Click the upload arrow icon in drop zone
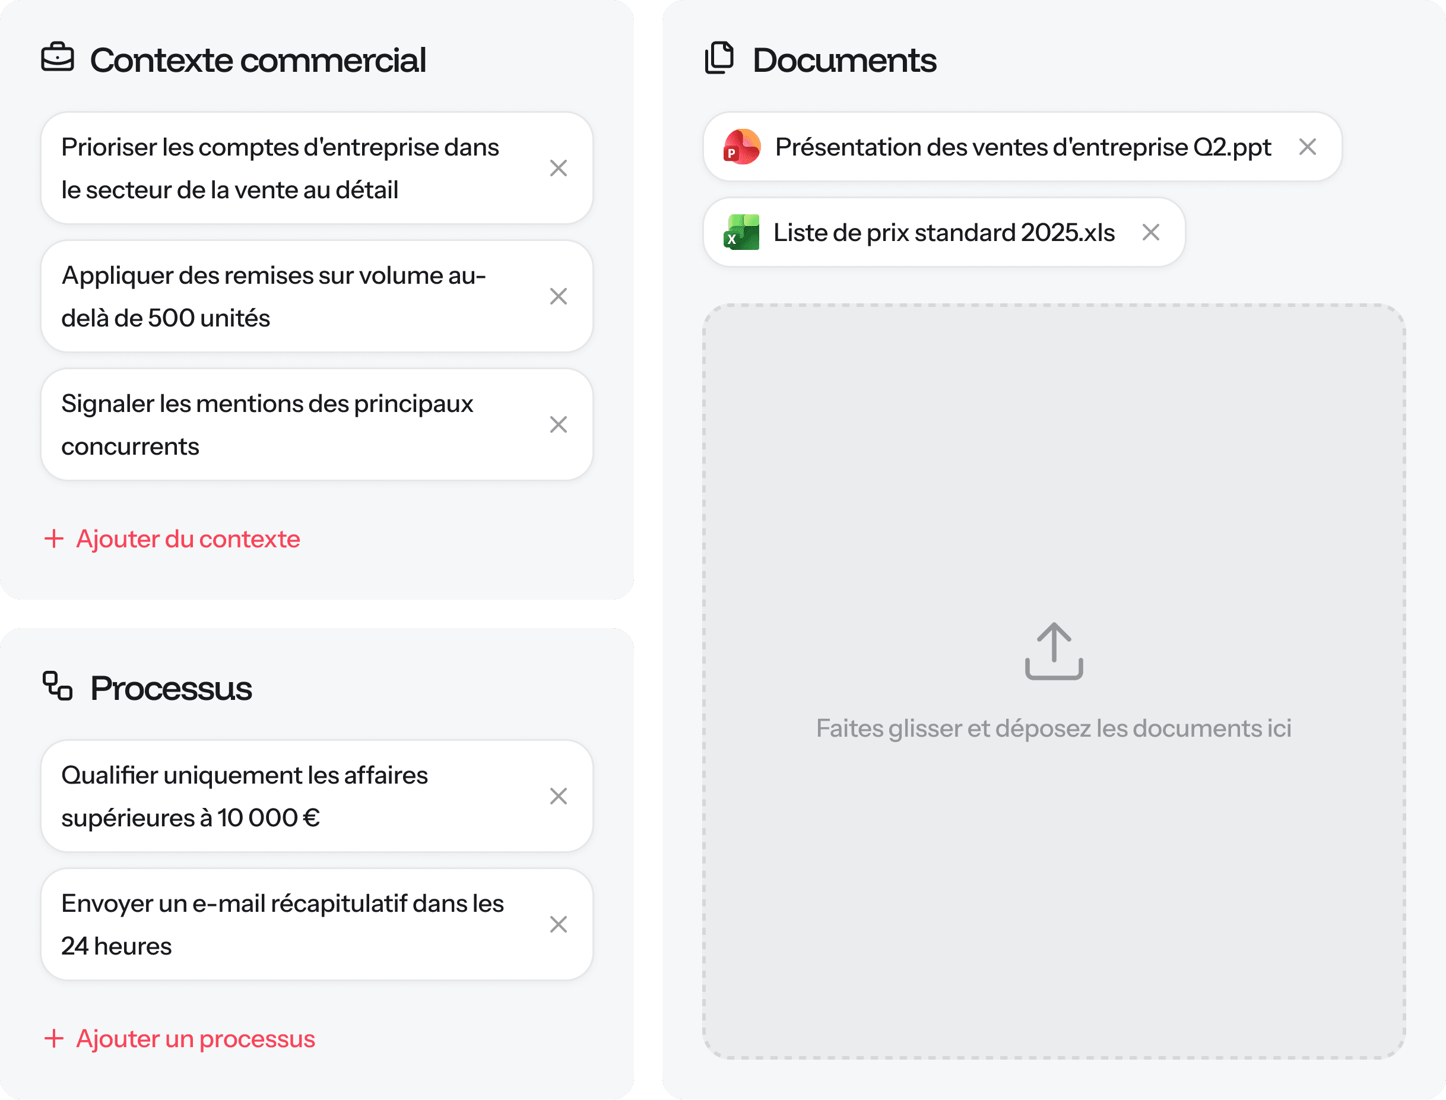 pyautogui.click(x=1053, y=651)
